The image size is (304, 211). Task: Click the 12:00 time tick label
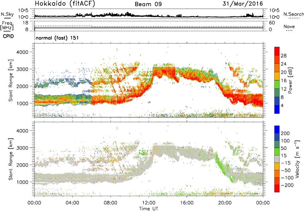click(x=149, y=203)
